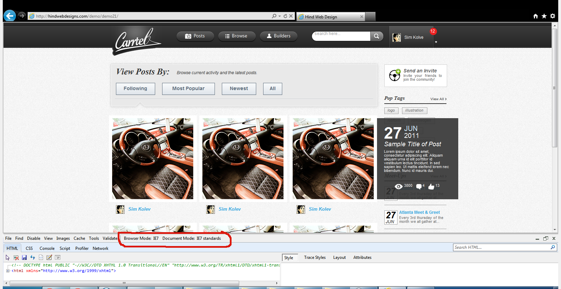Switch to the CSS tab
Screen dimensions: 561x289
pos(29,248)
